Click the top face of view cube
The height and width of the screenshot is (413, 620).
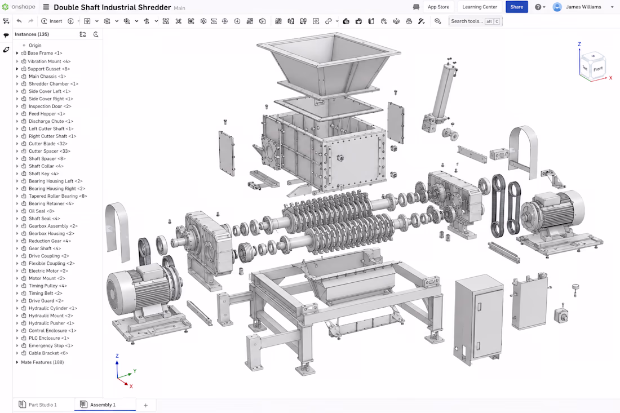click(x=592, y=56)
